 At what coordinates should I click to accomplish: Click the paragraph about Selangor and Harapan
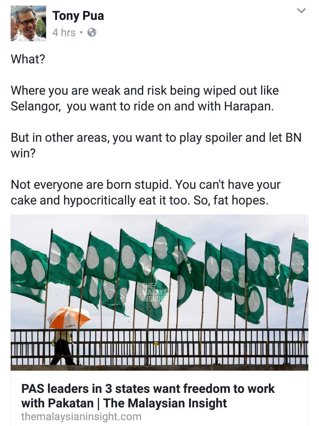(145, 98)
